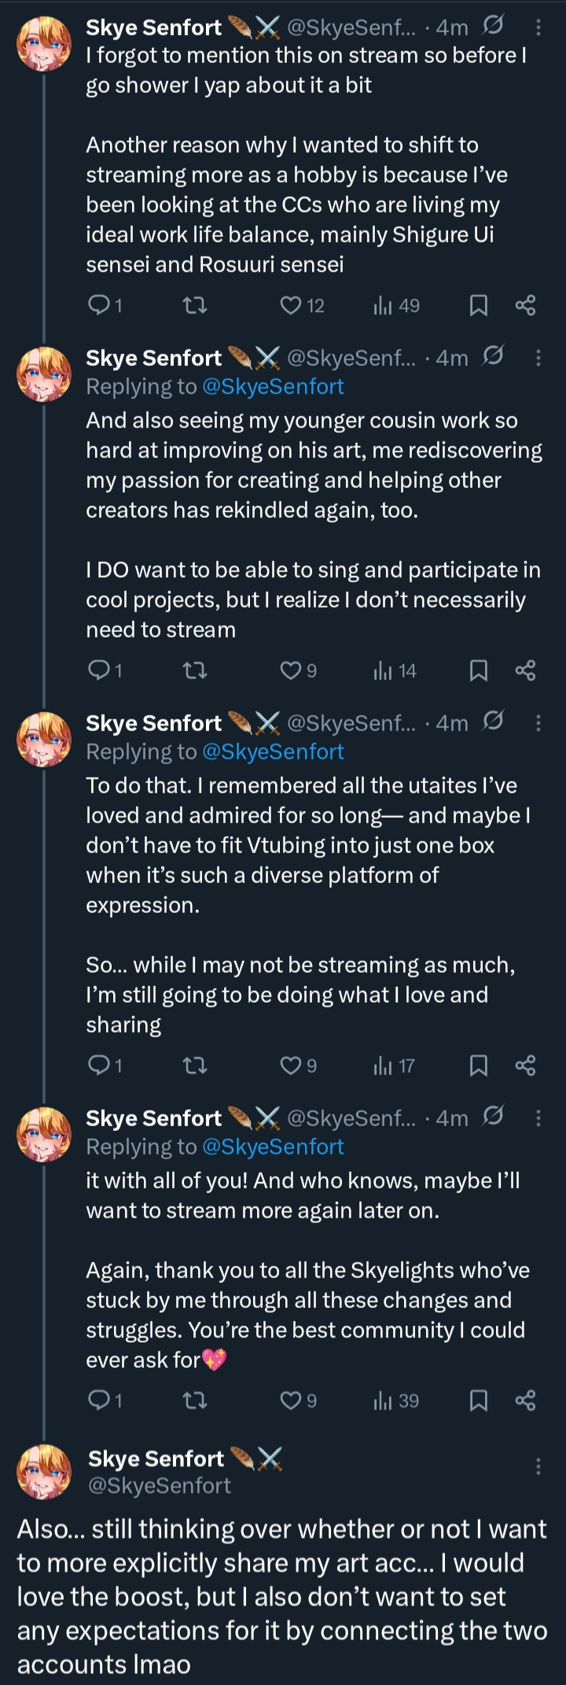Open Skye Senfort avatar on first tweet

[x=44, y=42]
